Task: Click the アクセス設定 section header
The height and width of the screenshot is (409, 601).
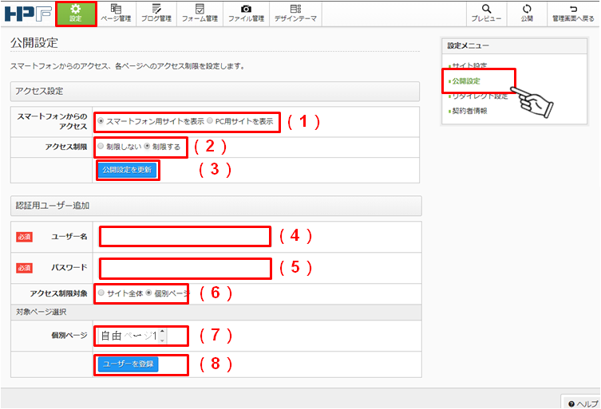Action: (215, 91)
